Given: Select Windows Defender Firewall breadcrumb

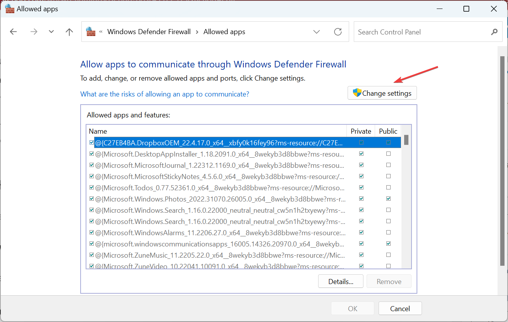Looking at the screenshot, I should coord(149,32).
